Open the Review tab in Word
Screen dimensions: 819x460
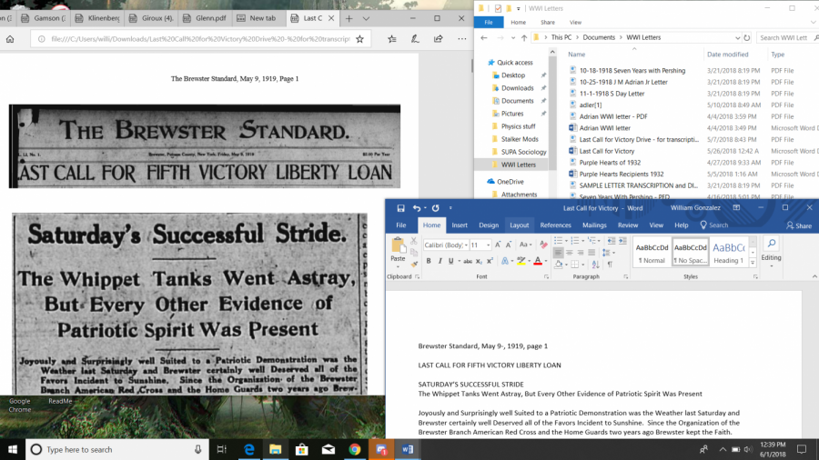(x=627, y=225)
